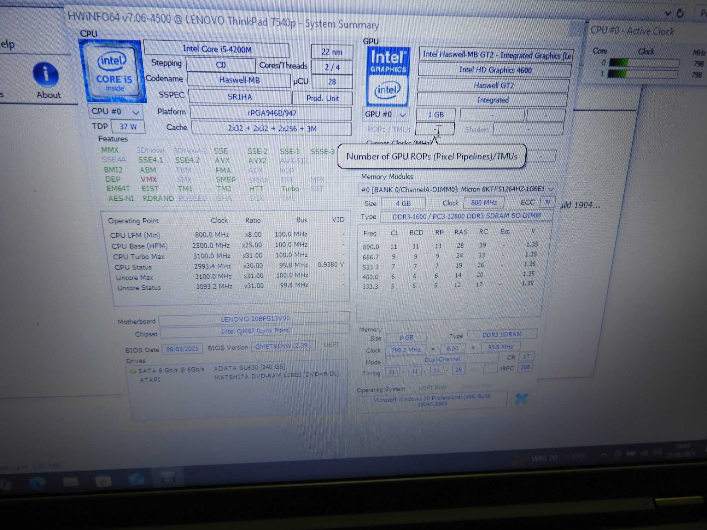Open File Explorer from the taskbar
This screenshot has width=707, height=530.
pos(70,481)
